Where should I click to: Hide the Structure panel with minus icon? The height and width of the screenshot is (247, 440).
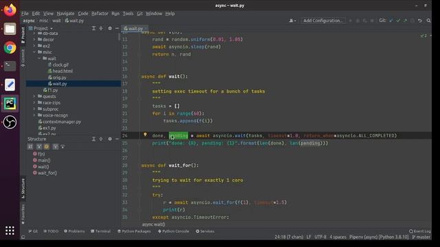pos(117,139)
